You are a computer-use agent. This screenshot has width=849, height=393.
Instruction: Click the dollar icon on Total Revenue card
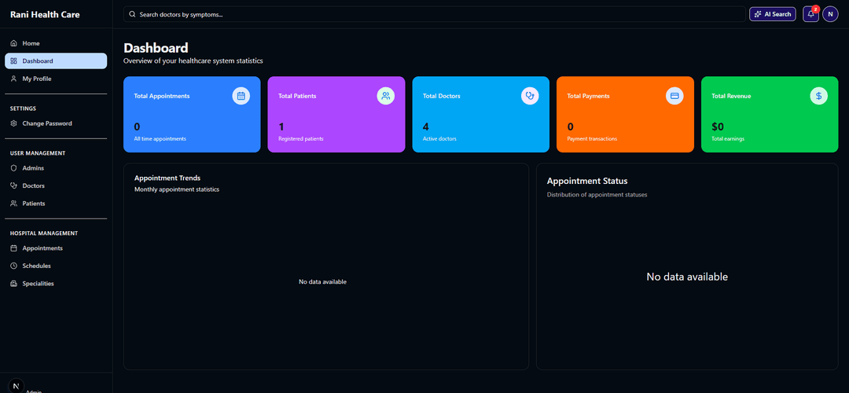(x=818, y=96)
